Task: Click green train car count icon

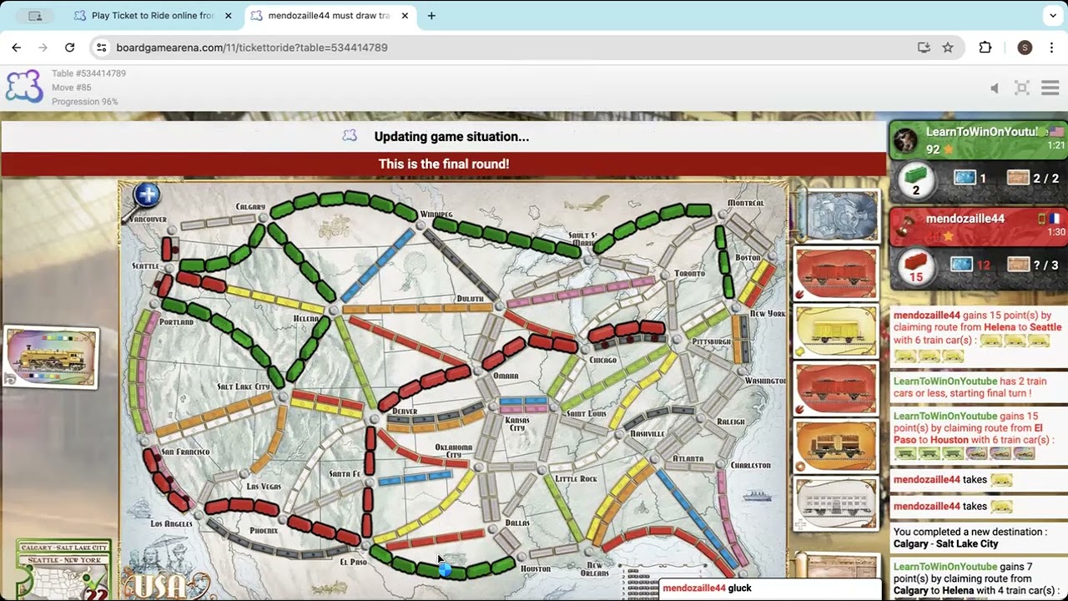Action: click(916, 179)
